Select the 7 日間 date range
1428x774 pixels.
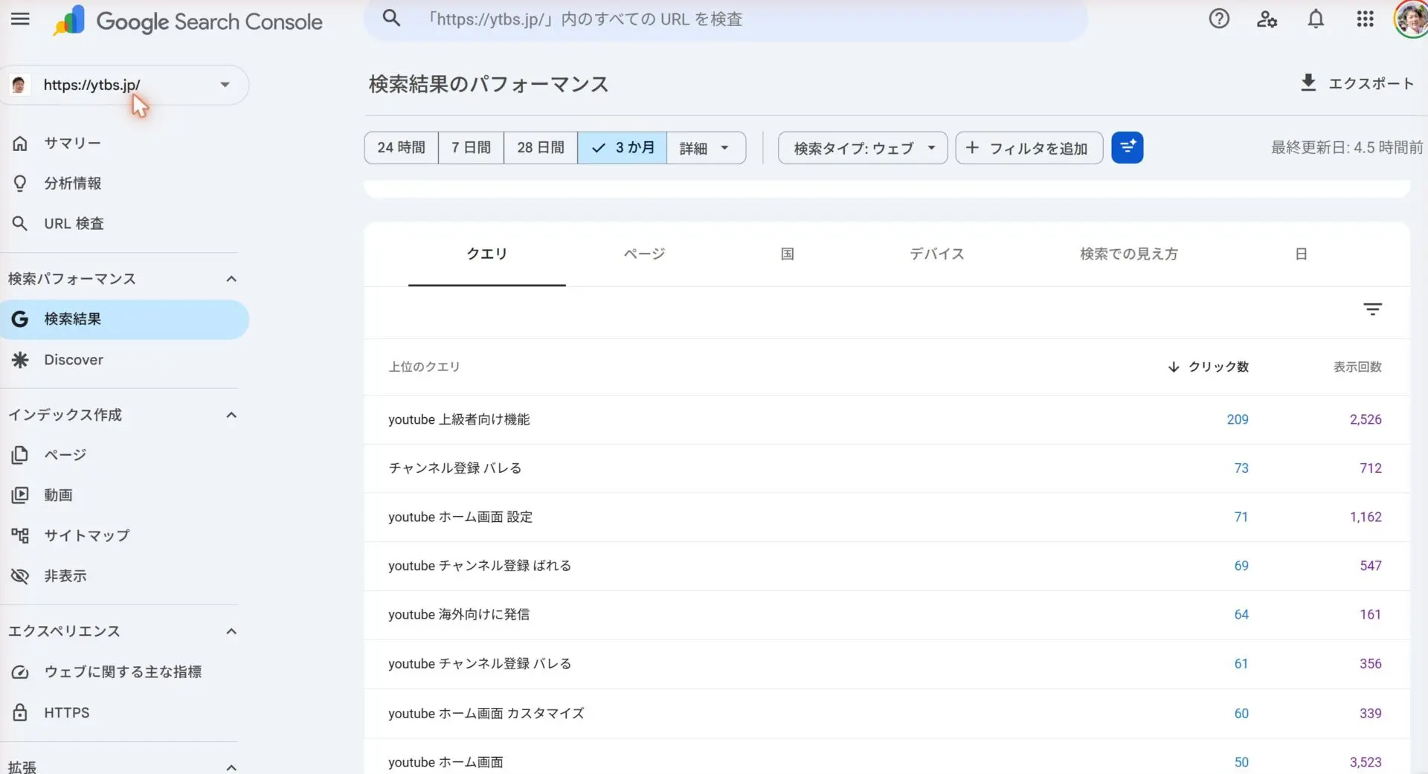(471, 147)
